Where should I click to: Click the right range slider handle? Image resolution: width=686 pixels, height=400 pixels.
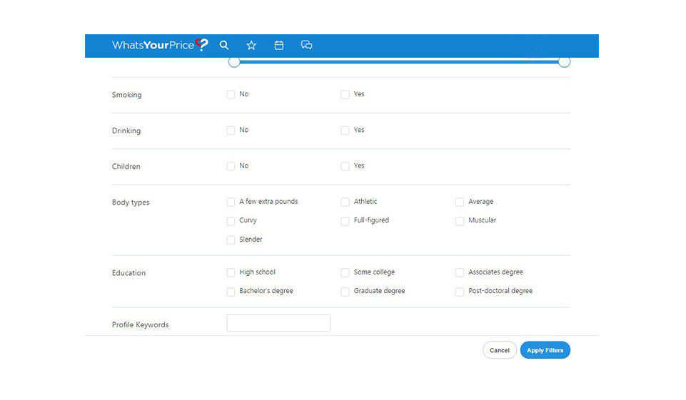tap(564, 62)
